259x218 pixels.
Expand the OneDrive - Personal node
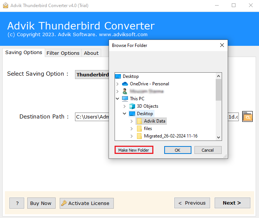[x=118, y=84]
